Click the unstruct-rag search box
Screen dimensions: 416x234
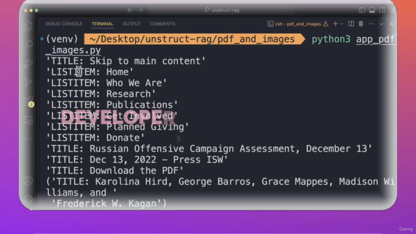221,10
